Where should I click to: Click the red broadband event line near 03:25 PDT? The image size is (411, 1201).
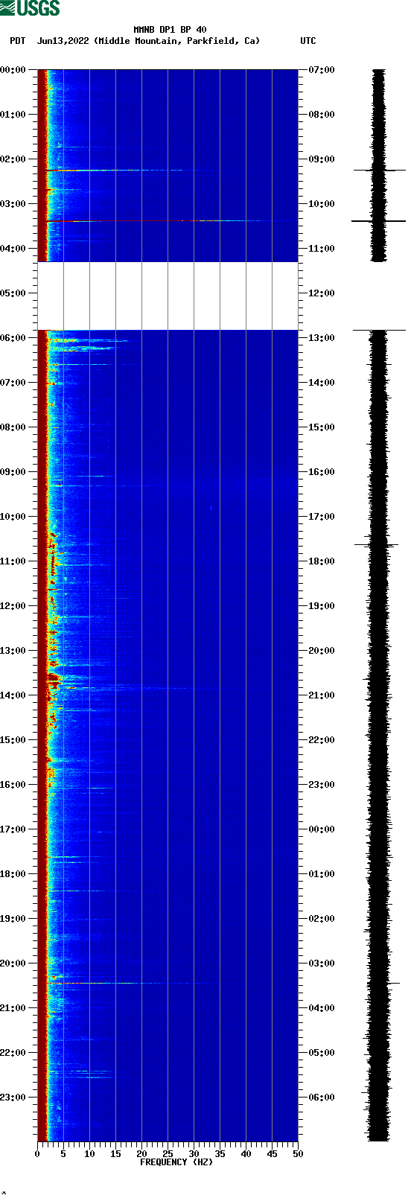[x=168, y=221]
